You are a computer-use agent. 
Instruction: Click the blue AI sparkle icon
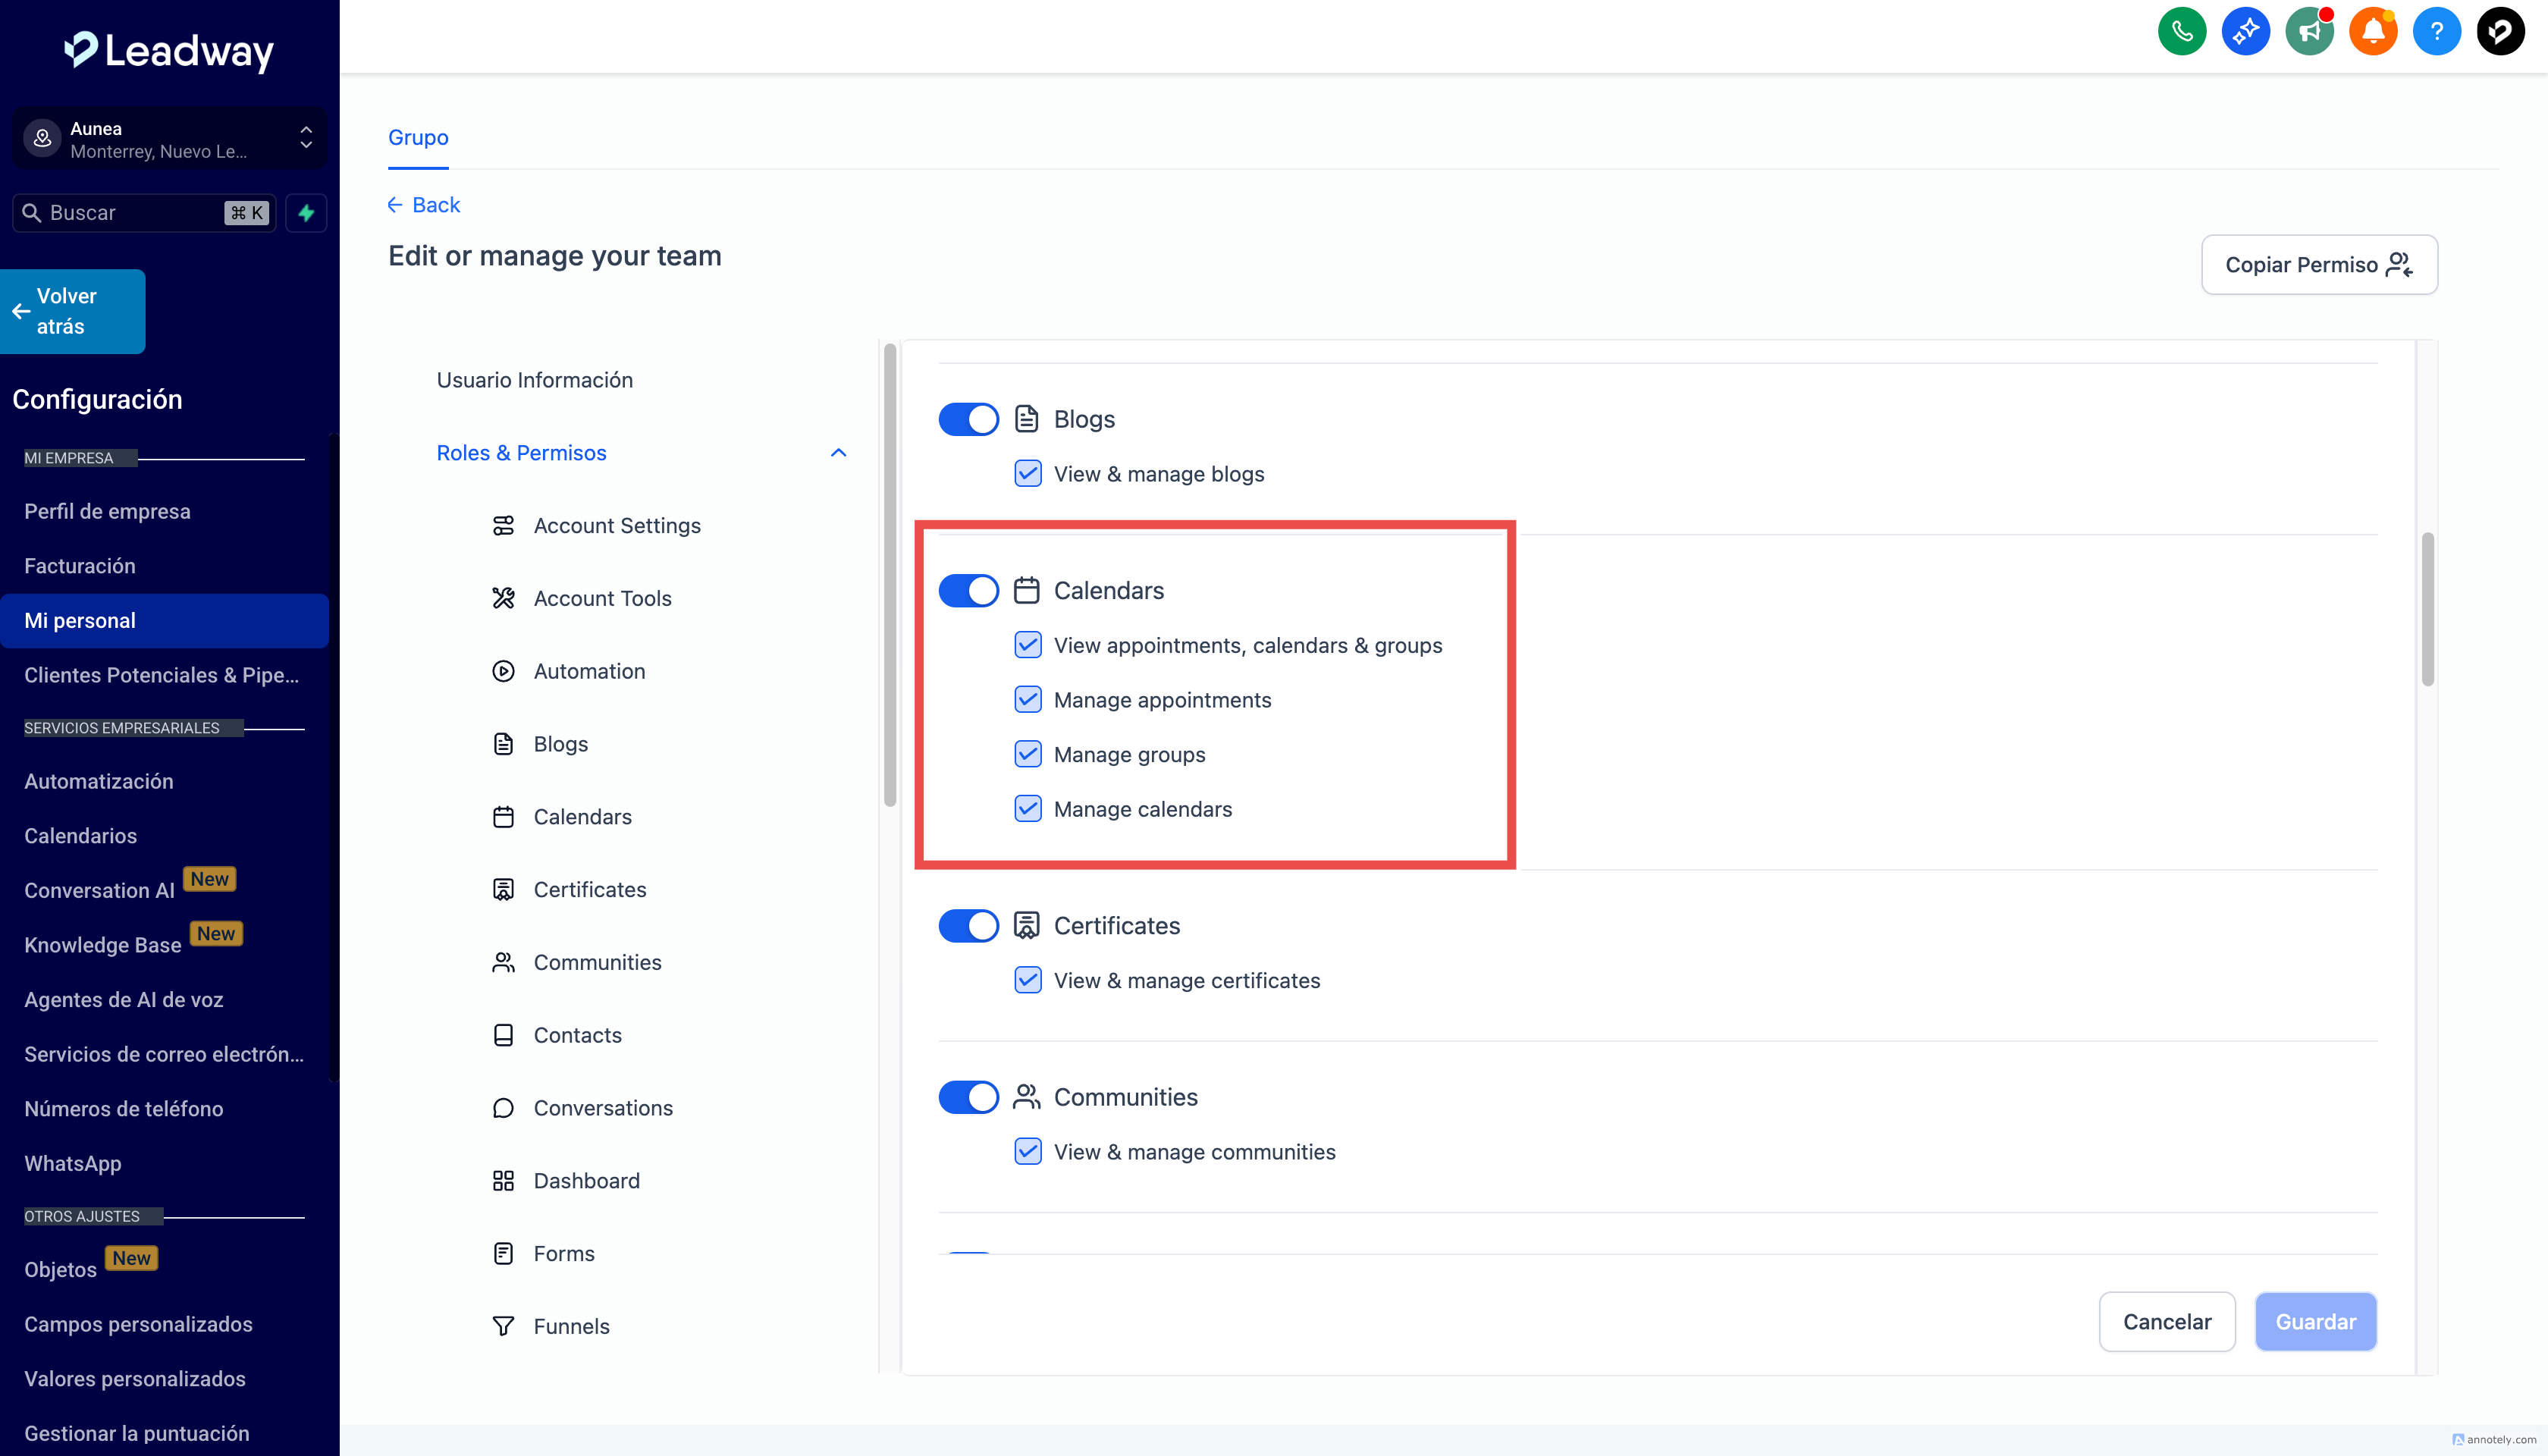pyautogui.click(x=2245, y=32)
